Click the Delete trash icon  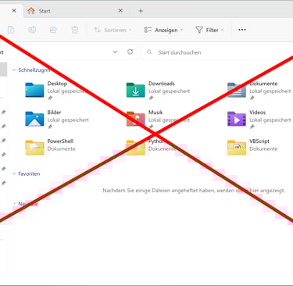point(74,30)
